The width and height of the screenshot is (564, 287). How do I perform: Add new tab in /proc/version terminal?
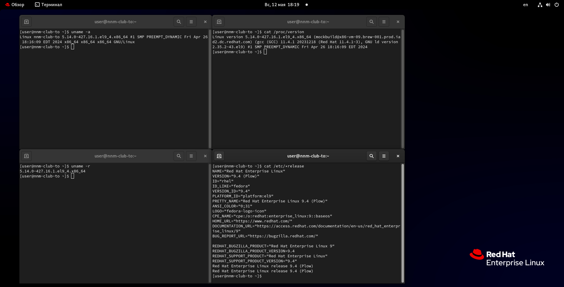219,22
